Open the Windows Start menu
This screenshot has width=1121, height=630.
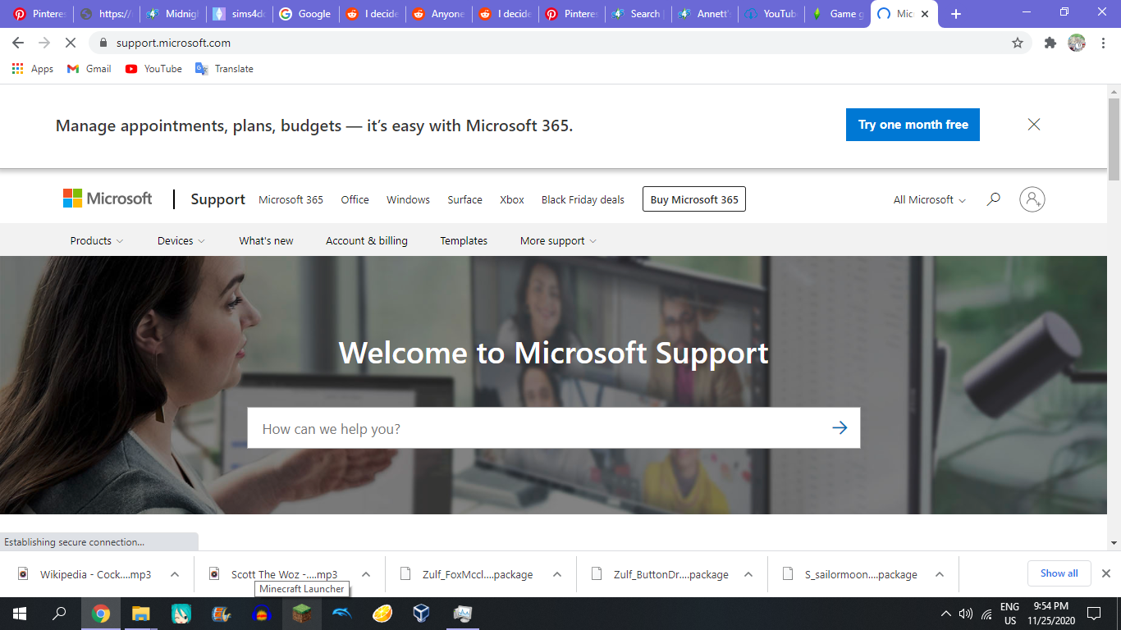pyautogui.click(x=20, y=614)
